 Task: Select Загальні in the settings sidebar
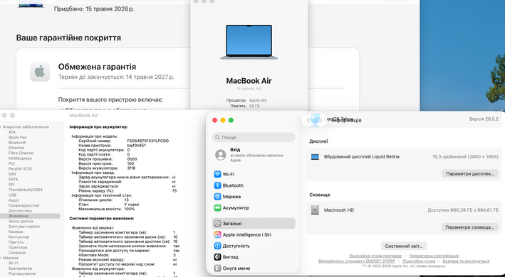tap(254, 224)
